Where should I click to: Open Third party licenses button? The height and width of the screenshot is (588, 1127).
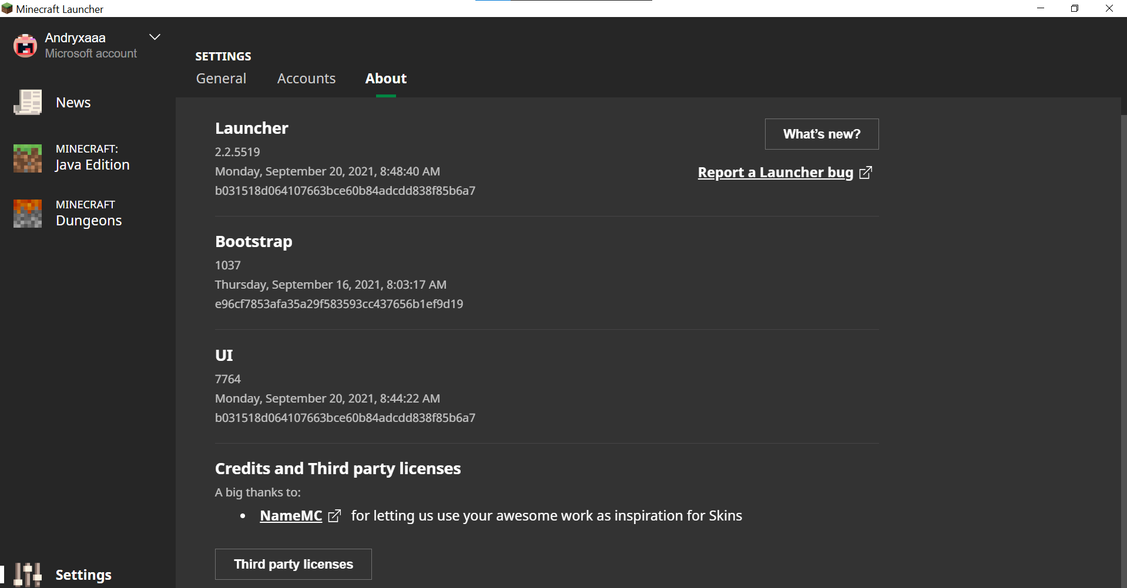pyautogui.click(x=293, y=564)
